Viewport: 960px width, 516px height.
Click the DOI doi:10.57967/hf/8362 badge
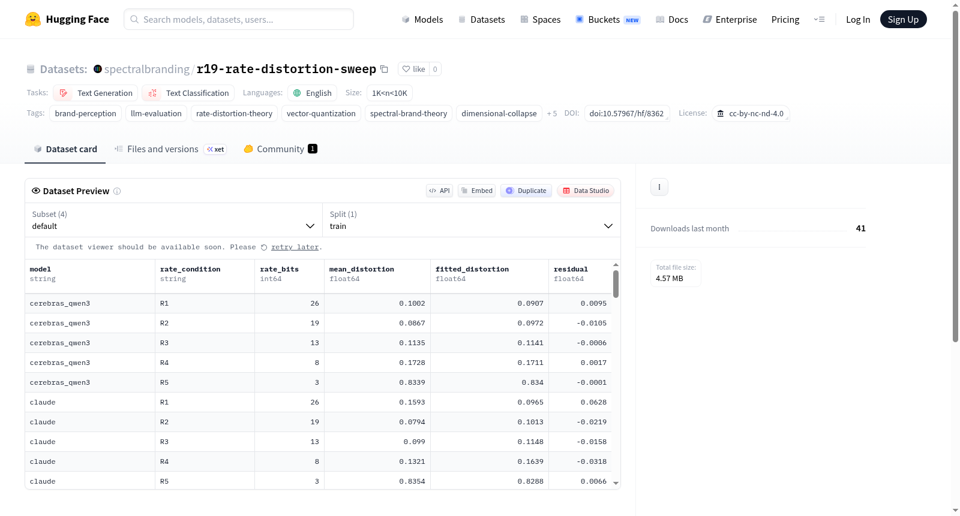pos(626,113)
